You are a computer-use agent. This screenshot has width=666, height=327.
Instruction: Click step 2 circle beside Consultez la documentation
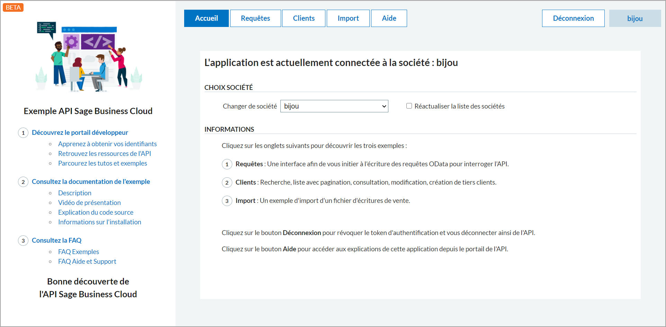pyautogui.click(x=23, y=182)
